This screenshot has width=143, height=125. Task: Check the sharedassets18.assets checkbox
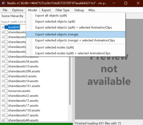(6, 81)
